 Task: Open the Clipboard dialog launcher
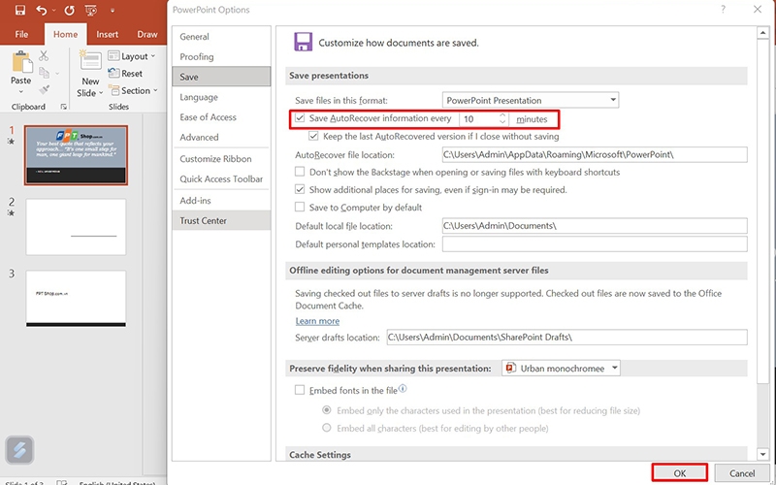click(63, 107)
